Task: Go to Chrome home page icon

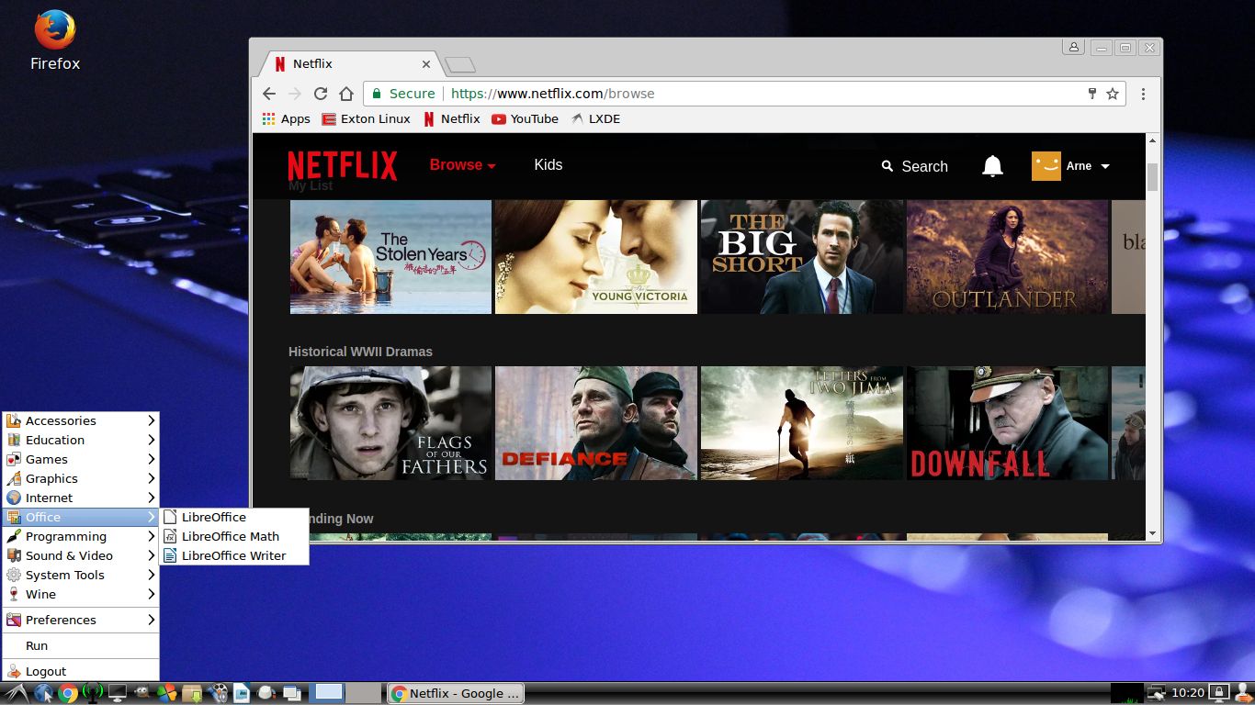Action: 346,94
